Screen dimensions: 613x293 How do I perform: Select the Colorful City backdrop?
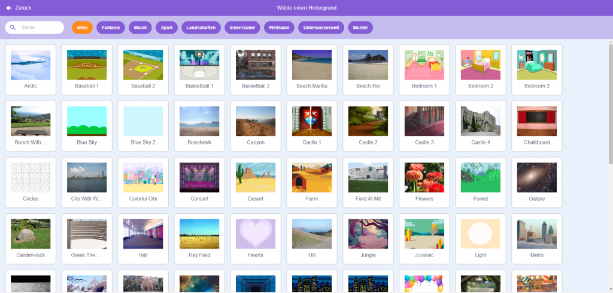tap(143, 182)
